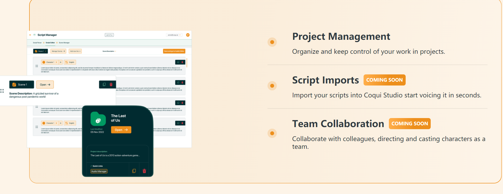Expand the some@coqui.ai account dropdown
503x194 pixels.
[174, 35]
